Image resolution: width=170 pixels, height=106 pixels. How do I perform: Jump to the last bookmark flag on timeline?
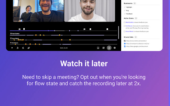pos(107,29)
